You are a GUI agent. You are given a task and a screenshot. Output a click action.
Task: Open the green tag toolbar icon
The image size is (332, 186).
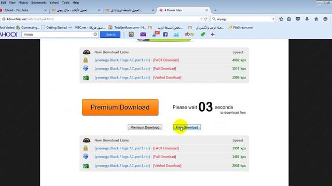click(203, 34)
